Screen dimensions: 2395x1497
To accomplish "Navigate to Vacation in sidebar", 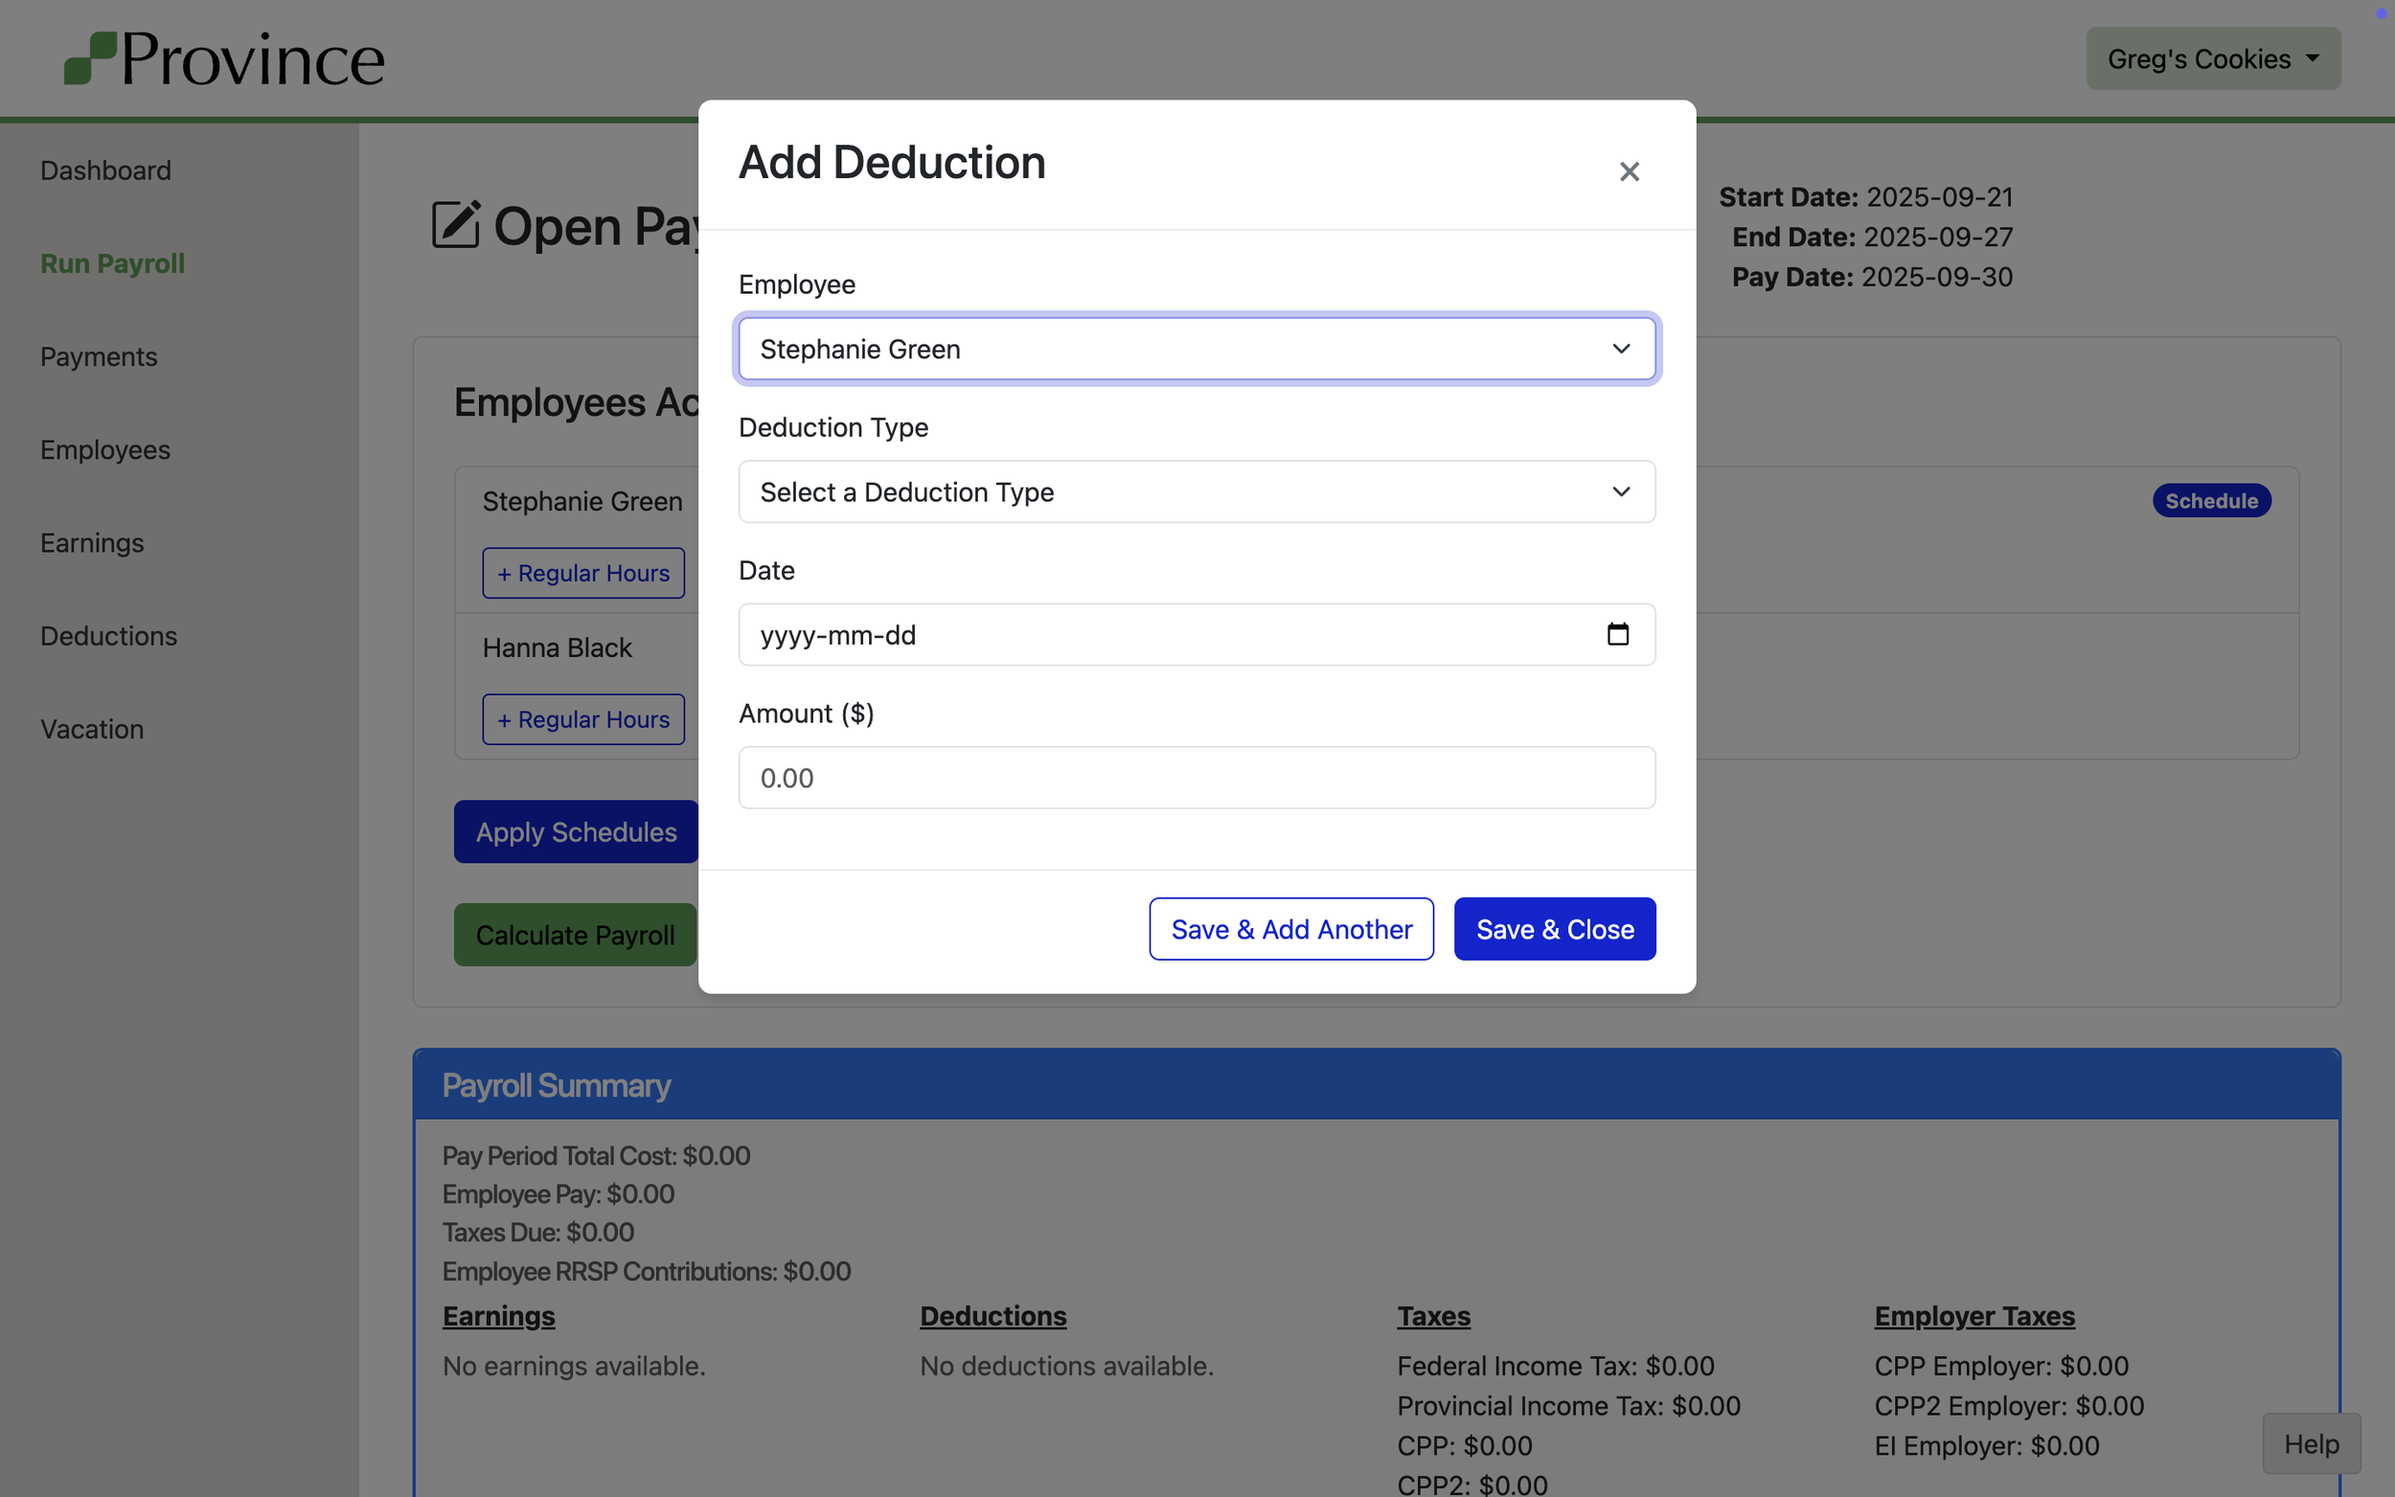I will 92,729.
